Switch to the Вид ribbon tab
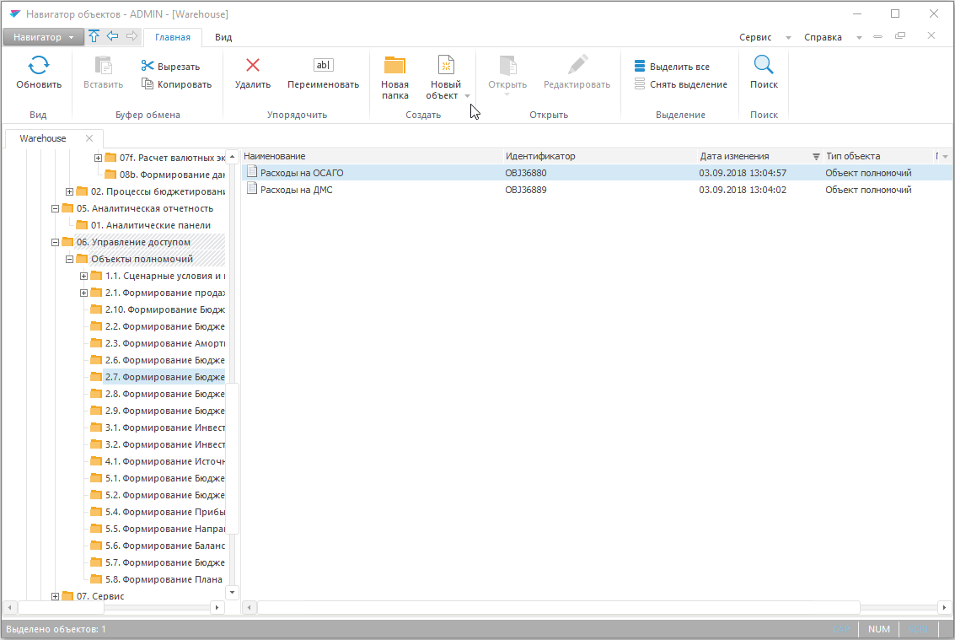 [223, 37]
